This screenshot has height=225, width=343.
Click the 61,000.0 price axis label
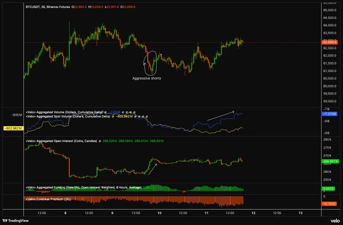(x=330, y=71)
